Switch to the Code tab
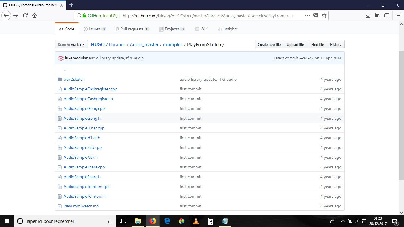The height and width of the screenshot is (227, 404). [x=67, y=29]
